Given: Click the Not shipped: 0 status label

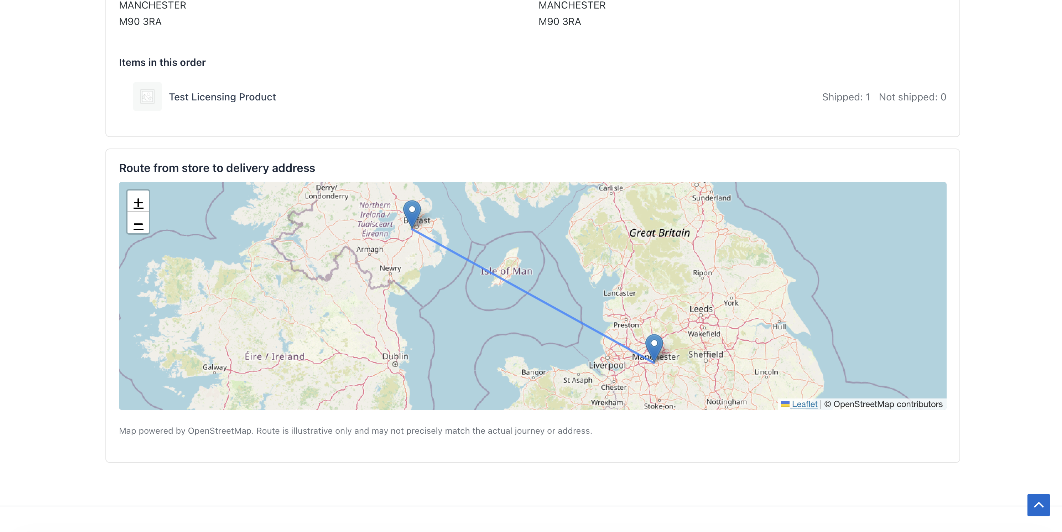Looking at the screenshot, I should click(913, 97).
